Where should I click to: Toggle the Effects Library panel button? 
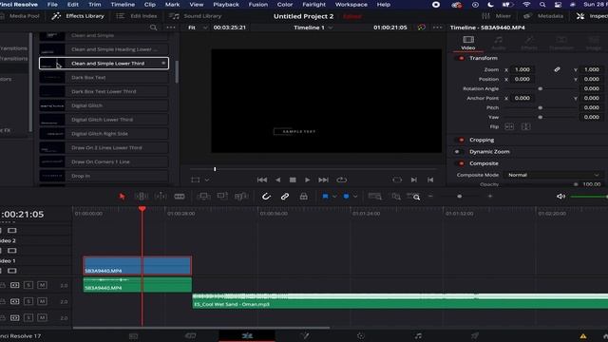[x=78, y=16]
